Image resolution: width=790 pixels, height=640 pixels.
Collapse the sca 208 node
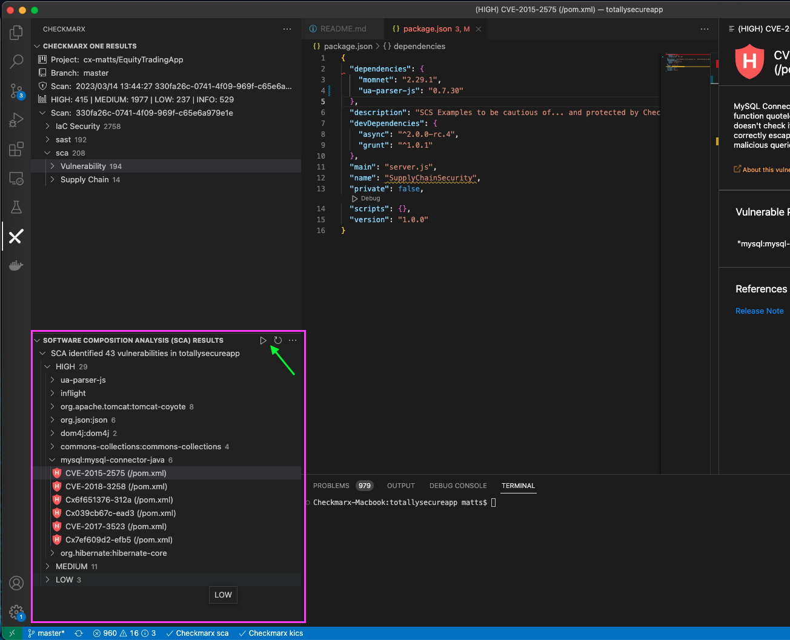pos(47,153)
